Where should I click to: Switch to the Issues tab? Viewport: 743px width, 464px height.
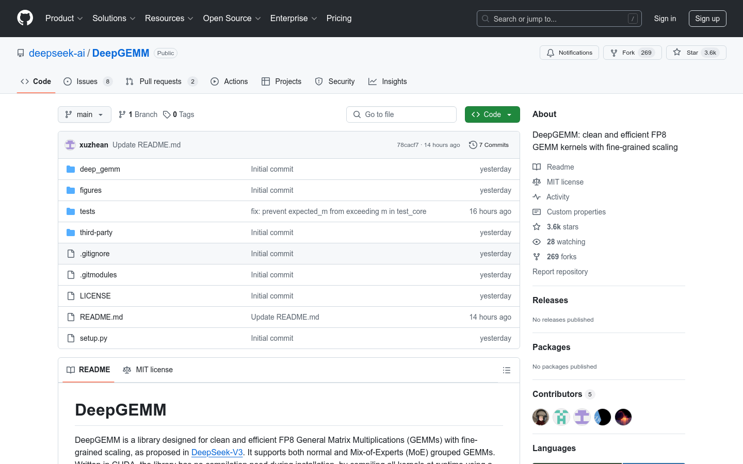tap(88, 81)
